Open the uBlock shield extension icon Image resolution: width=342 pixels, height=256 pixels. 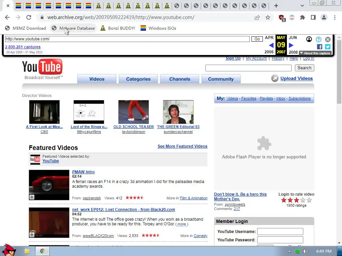coord(282,18)
